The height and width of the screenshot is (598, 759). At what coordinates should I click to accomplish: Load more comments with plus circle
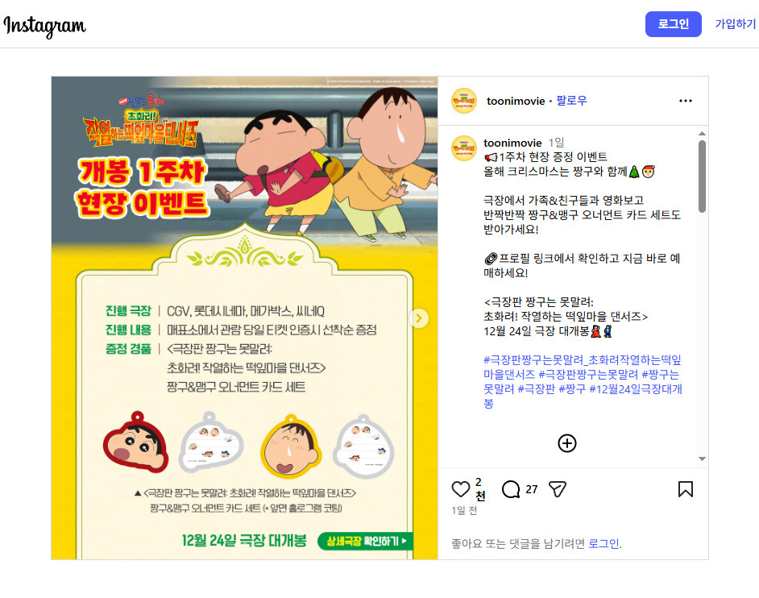pos(566,443)
